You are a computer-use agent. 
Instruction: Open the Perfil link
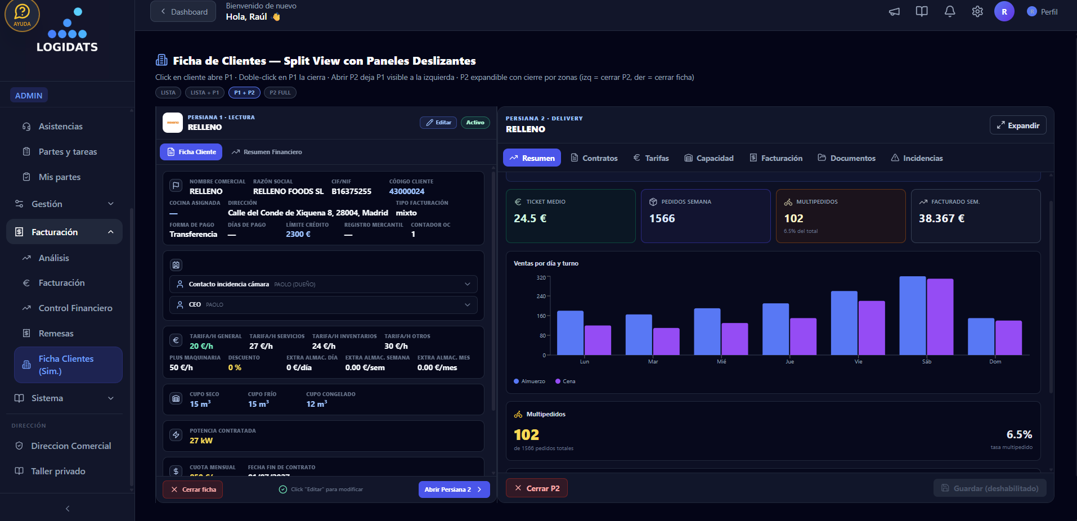1042,11
